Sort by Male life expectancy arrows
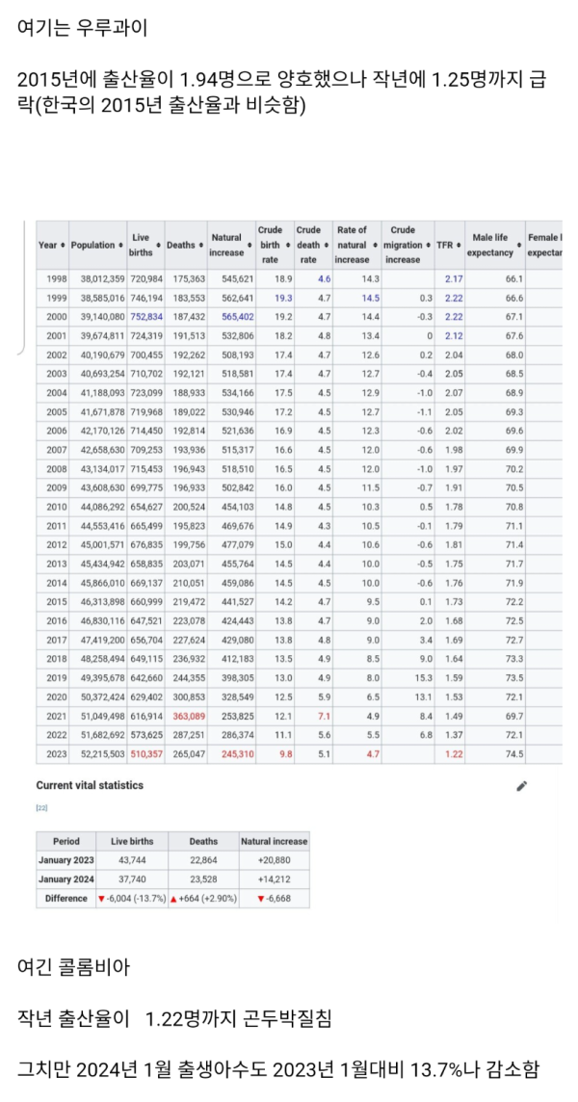The width and height of the screenshot is (578, 1102). tap(519, 246)
